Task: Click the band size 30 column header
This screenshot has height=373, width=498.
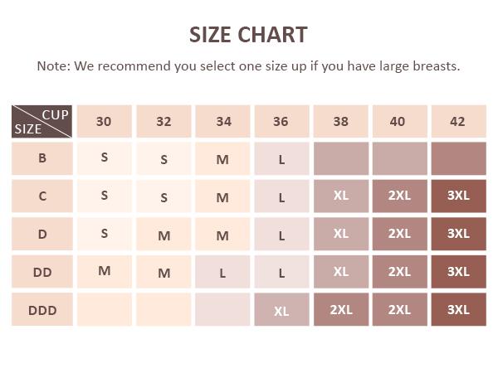Action: coord(104,121)
